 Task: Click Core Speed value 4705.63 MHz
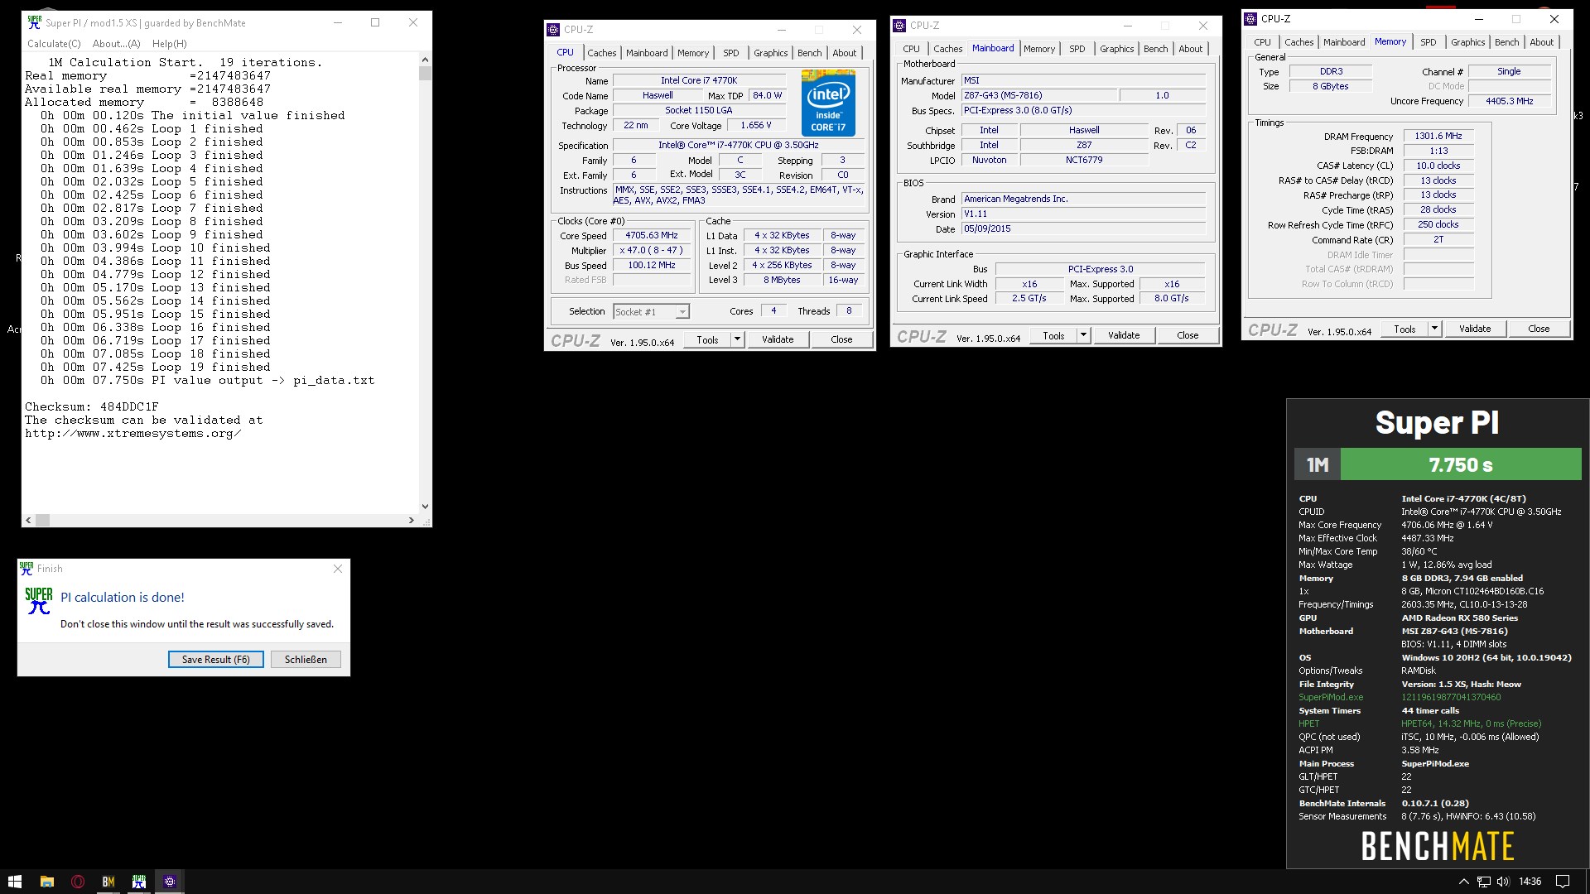coord(652,236)
